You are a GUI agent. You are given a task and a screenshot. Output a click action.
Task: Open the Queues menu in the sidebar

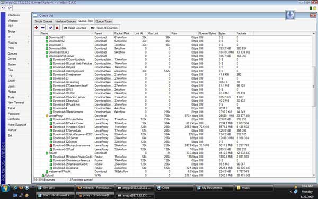(x=12, y=54)
